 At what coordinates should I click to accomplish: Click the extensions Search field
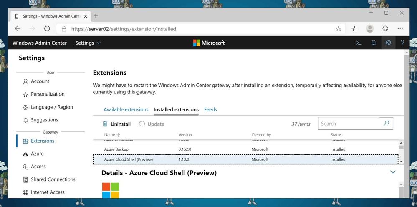[x=349, y=124]
